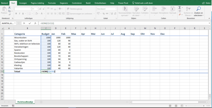Toggle underline formatting
Image resolution: width=212 pixels, height=108 pixels.
pyautogui.click(x=23, y=13)
